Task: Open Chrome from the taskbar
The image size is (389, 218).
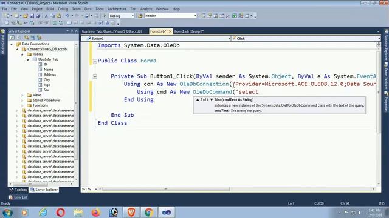Action: pyautogui.click(x=149, y=213)
